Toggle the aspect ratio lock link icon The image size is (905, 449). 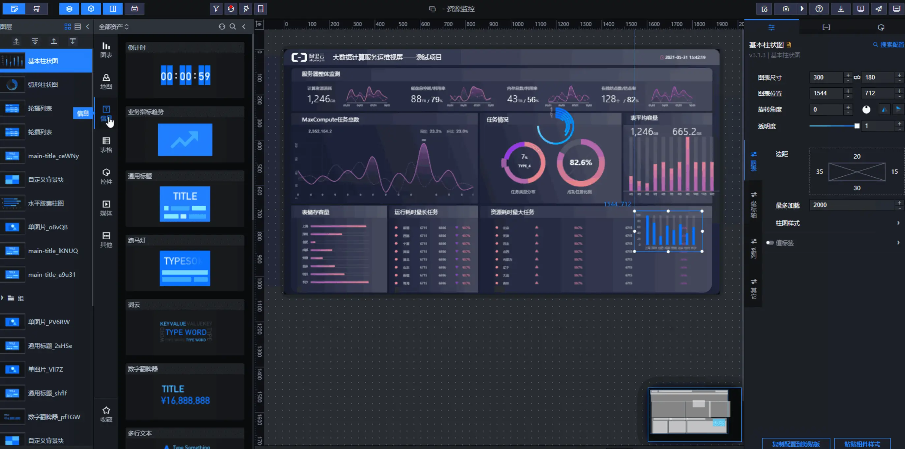857,77
